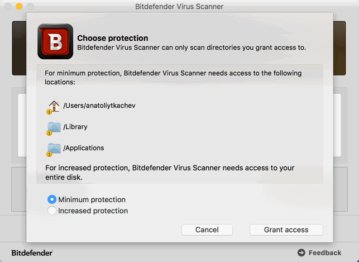Image resolution: width=359 pixels, height=262 pixels.
Task: Click warning badge on the home folder icon
Action: click(x=49, y=111)
